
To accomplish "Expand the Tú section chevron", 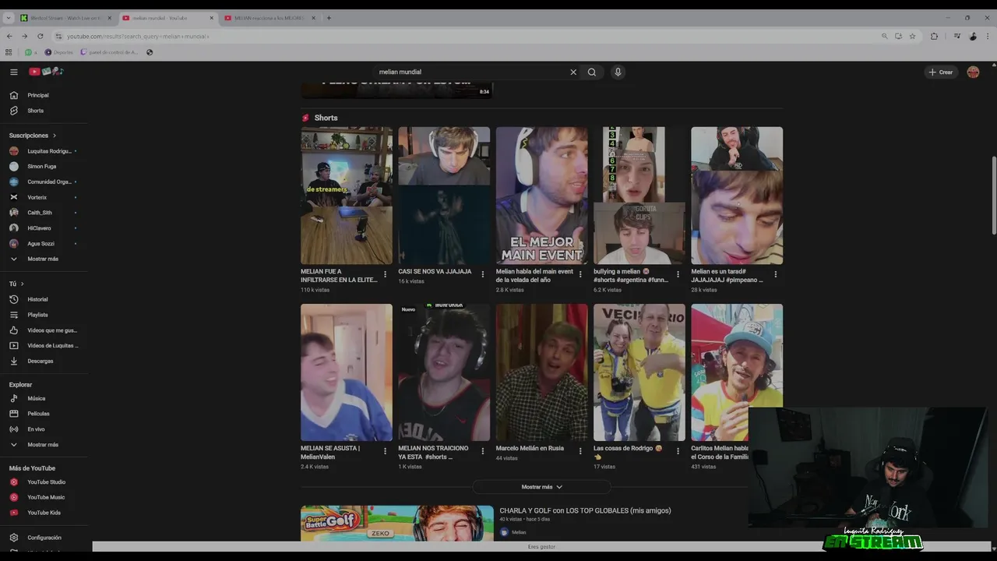I will coord(22,284).
